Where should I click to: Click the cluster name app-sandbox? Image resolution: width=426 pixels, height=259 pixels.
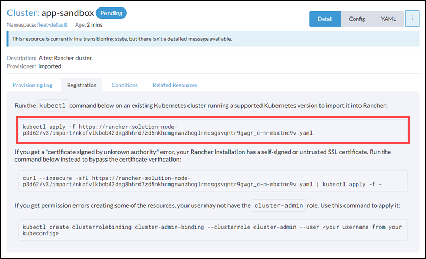point(68,13)
